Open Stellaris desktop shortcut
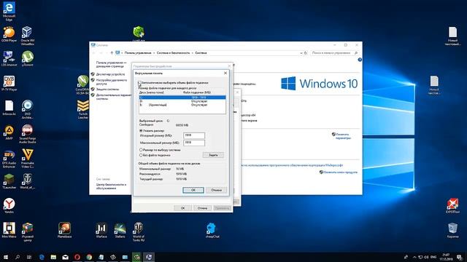The height and width of the screenshot is (262, 467). click(x=120, y=230)
